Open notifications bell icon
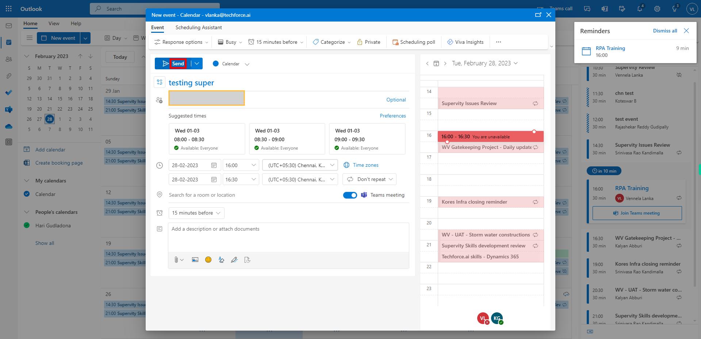This screenshot has height=339, width=701. (640, 9)
